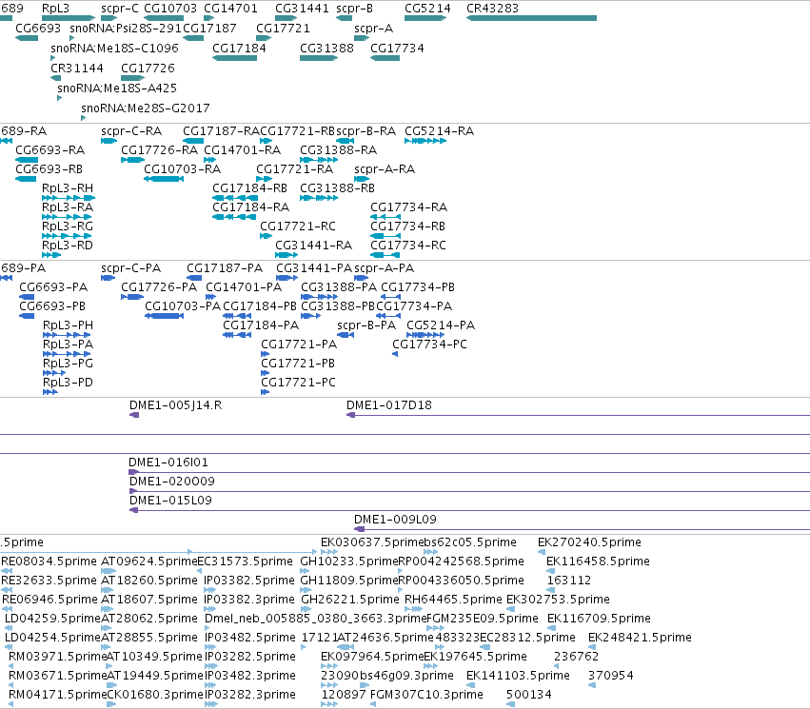The image size is (810, 709).
Task: Click BAC clone DME1-009L09
Action: [x=395, y=520]
